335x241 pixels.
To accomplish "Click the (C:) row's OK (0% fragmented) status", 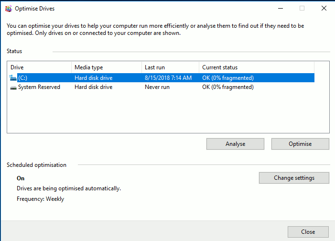I will 228,78.
